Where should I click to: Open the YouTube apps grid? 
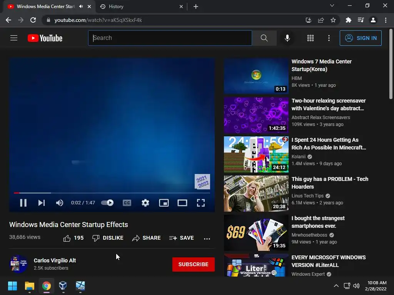click(x=311, y=38)
